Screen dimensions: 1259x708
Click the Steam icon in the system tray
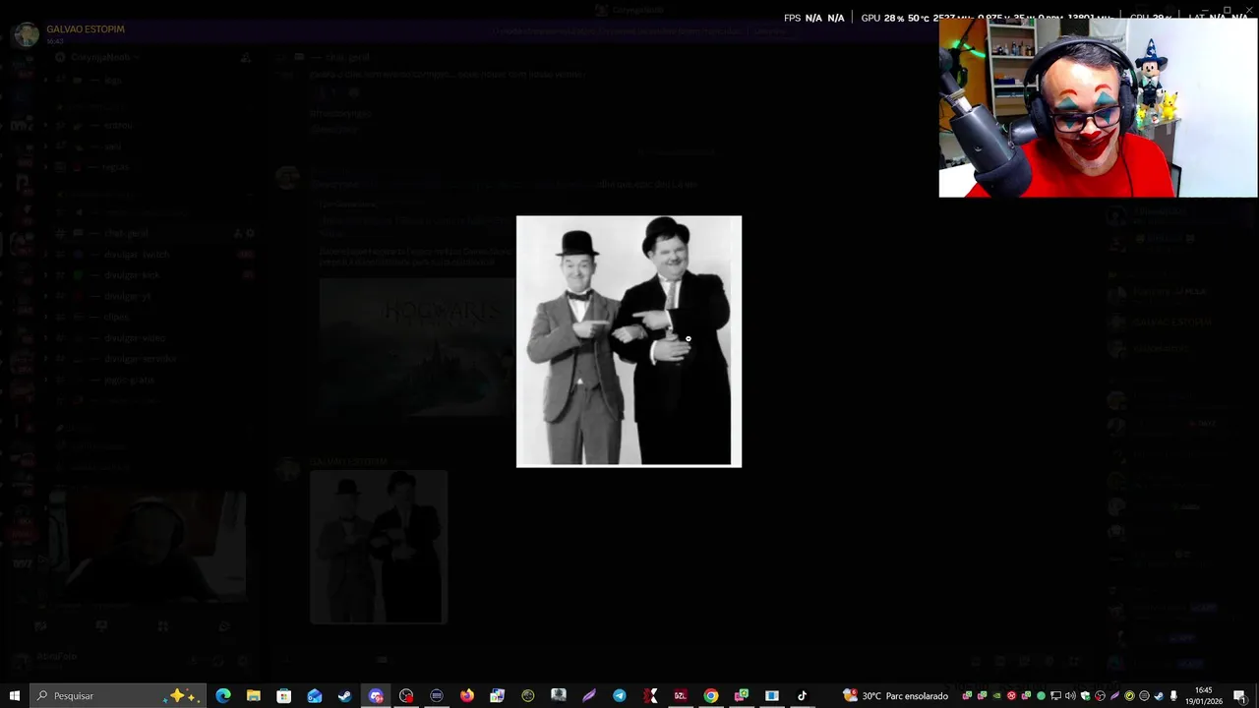1159,695
